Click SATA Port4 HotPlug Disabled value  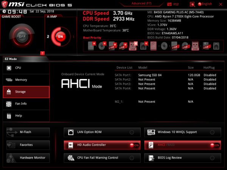[210, 88]
